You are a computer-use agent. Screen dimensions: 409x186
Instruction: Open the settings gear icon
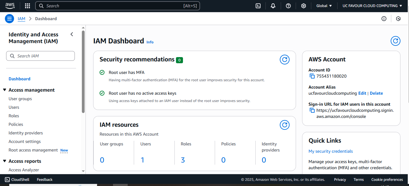pos(303,6)
